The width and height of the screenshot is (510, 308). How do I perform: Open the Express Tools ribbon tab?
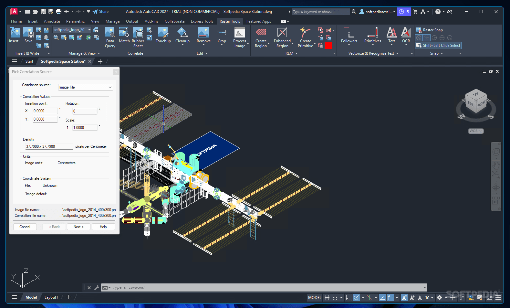point(202,21)
